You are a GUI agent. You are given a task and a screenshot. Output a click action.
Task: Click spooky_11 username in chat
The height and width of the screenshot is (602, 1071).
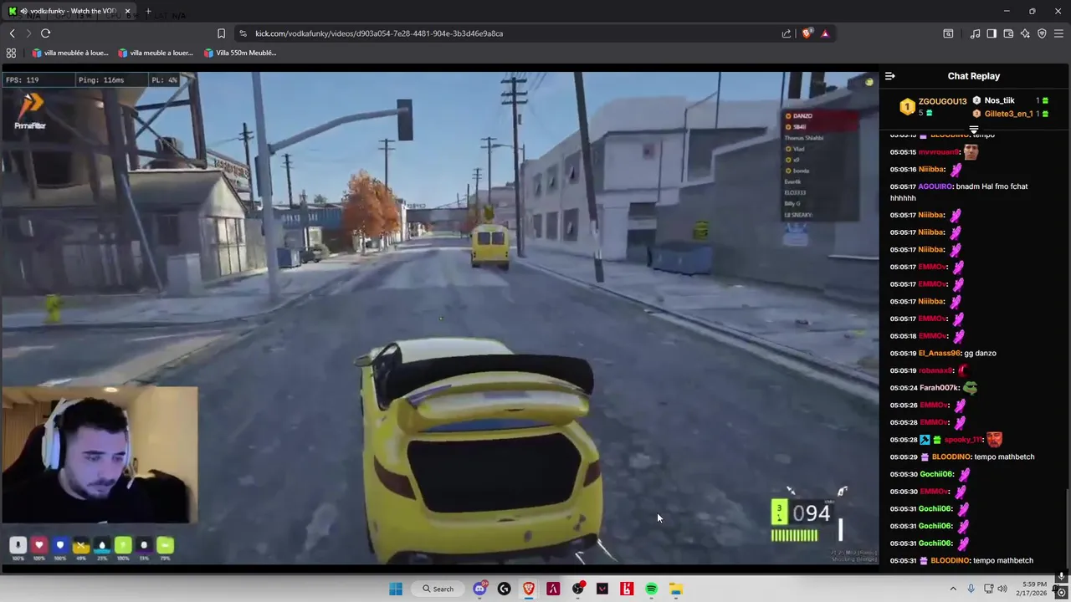[962, 440]
